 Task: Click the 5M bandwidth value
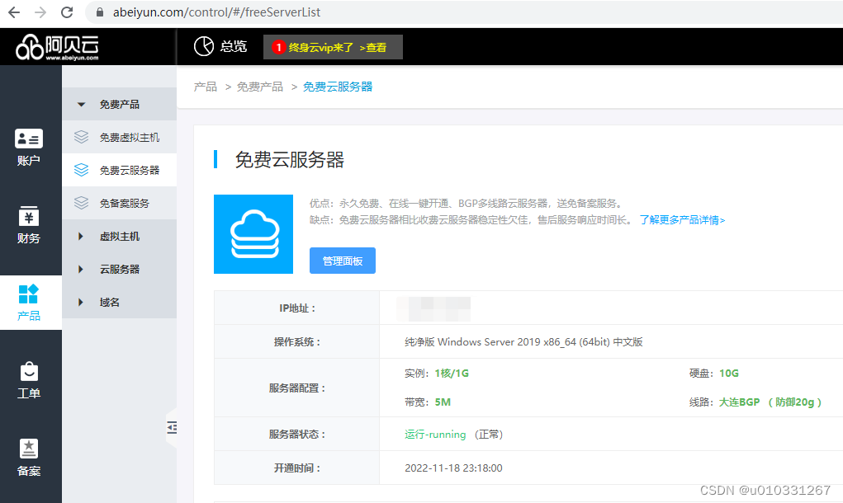tap(443, 402)
